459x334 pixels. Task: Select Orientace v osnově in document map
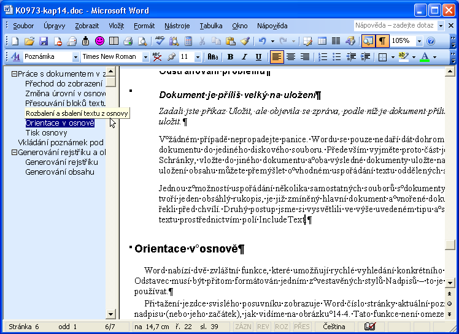point(60,123)
